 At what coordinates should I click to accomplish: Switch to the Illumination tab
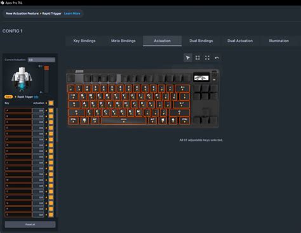point(279,41)
